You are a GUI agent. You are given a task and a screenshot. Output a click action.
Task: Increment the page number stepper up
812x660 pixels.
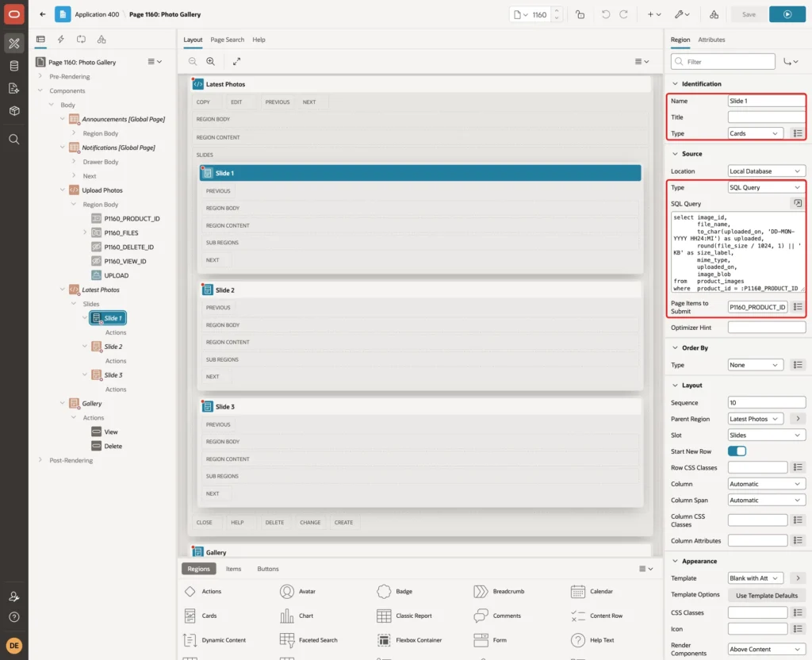pos(557,10)
